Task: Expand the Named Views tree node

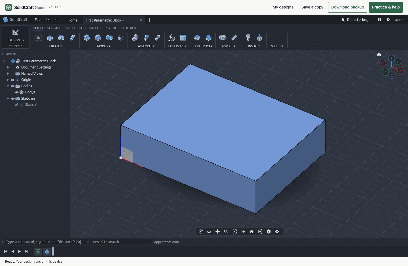Action: pos(8,74)
